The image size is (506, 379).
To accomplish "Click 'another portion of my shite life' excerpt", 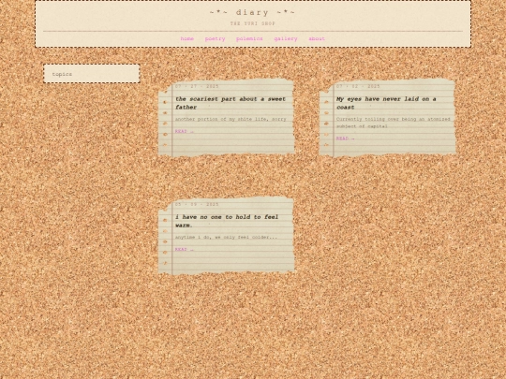I will point(231,119).
